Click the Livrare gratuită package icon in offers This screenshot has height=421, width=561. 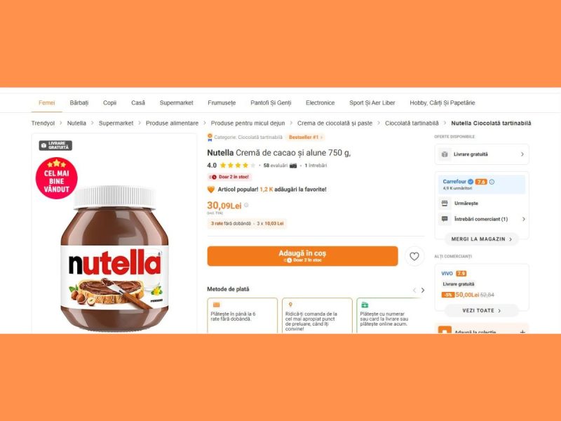tap(445, 154)
